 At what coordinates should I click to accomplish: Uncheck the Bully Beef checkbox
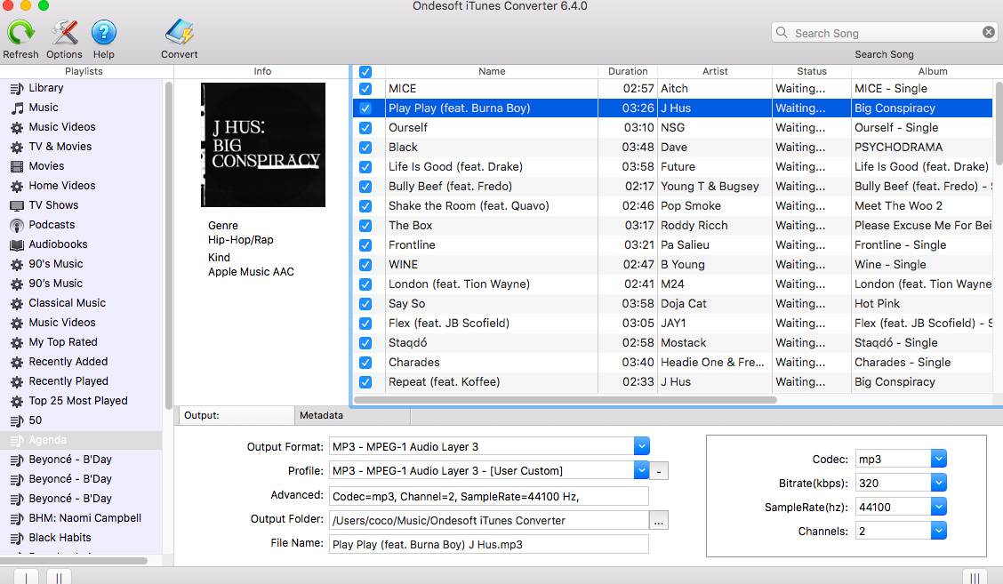[x=365, y=187]
